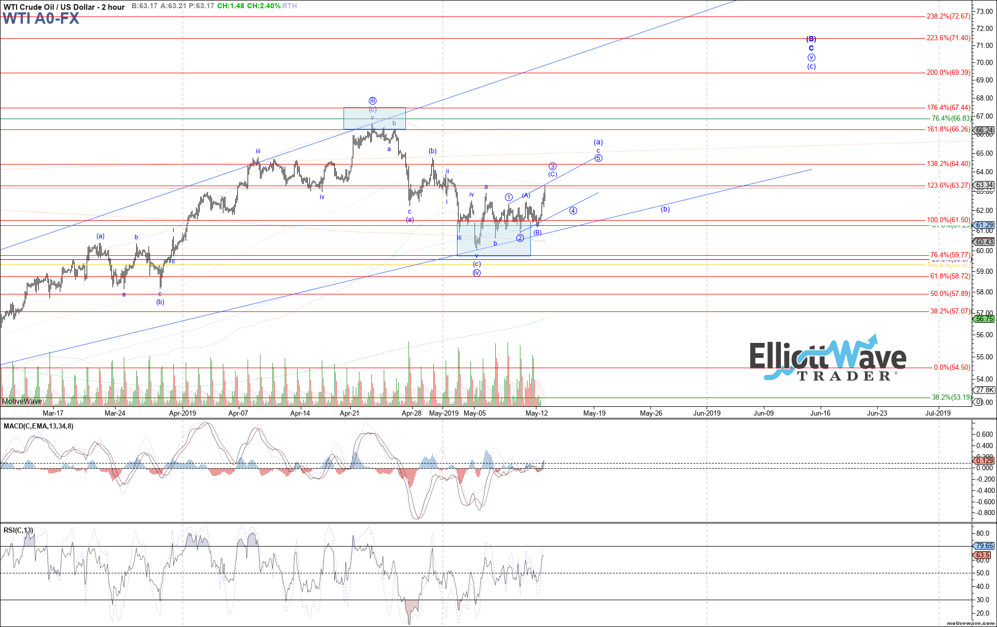The image size is (997, 627).
Task: Select the circled 4 wave label
Action: (x=573, y=211)
